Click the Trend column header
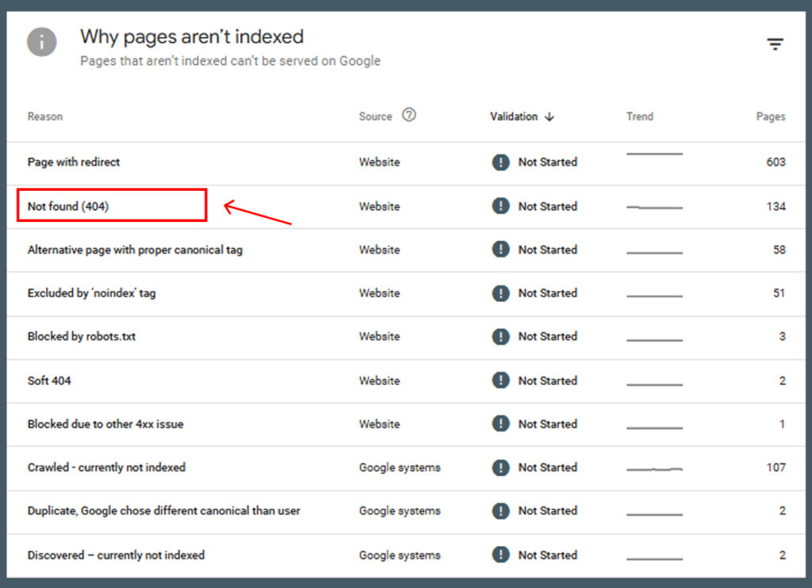 click(x=639, y=116)
